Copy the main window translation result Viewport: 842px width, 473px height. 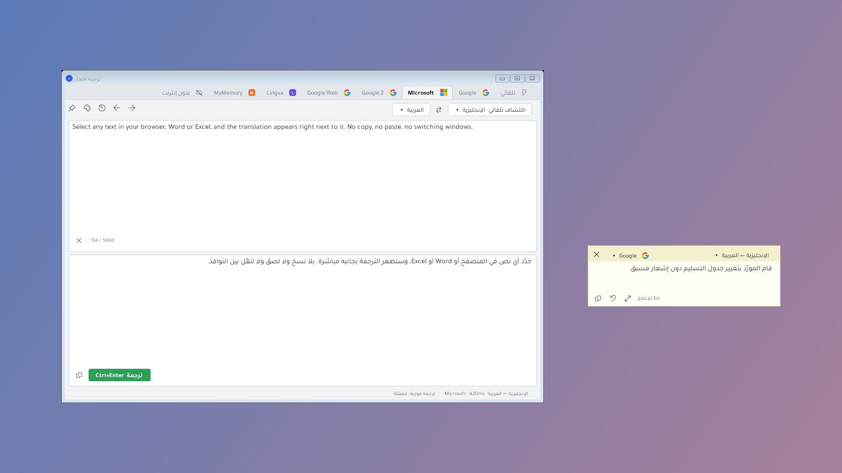coord(79,375)
